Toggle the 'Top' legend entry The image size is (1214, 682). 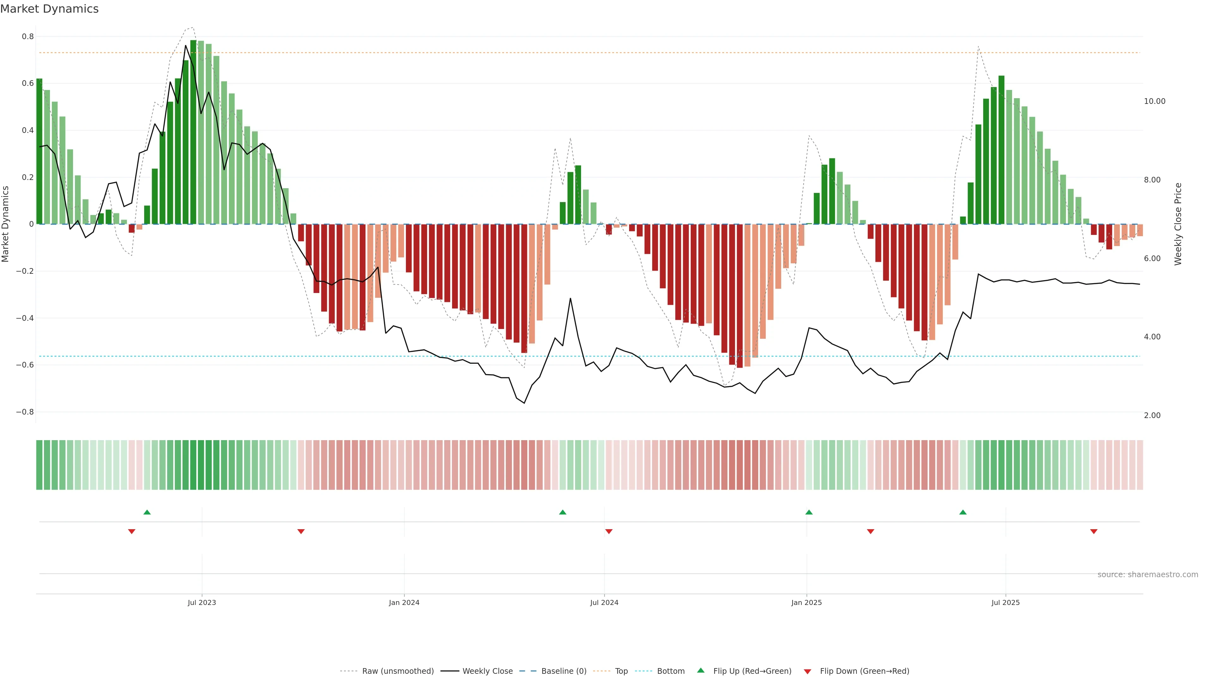621,671
